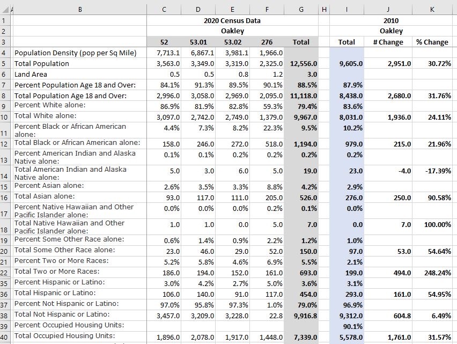Image resolution: width=457 pixels, height=344 pixels.
Task: Select row 35 header
Action: (4, 283)
